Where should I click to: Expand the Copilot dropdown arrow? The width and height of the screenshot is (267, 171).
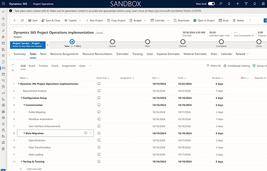coord(80,20)
